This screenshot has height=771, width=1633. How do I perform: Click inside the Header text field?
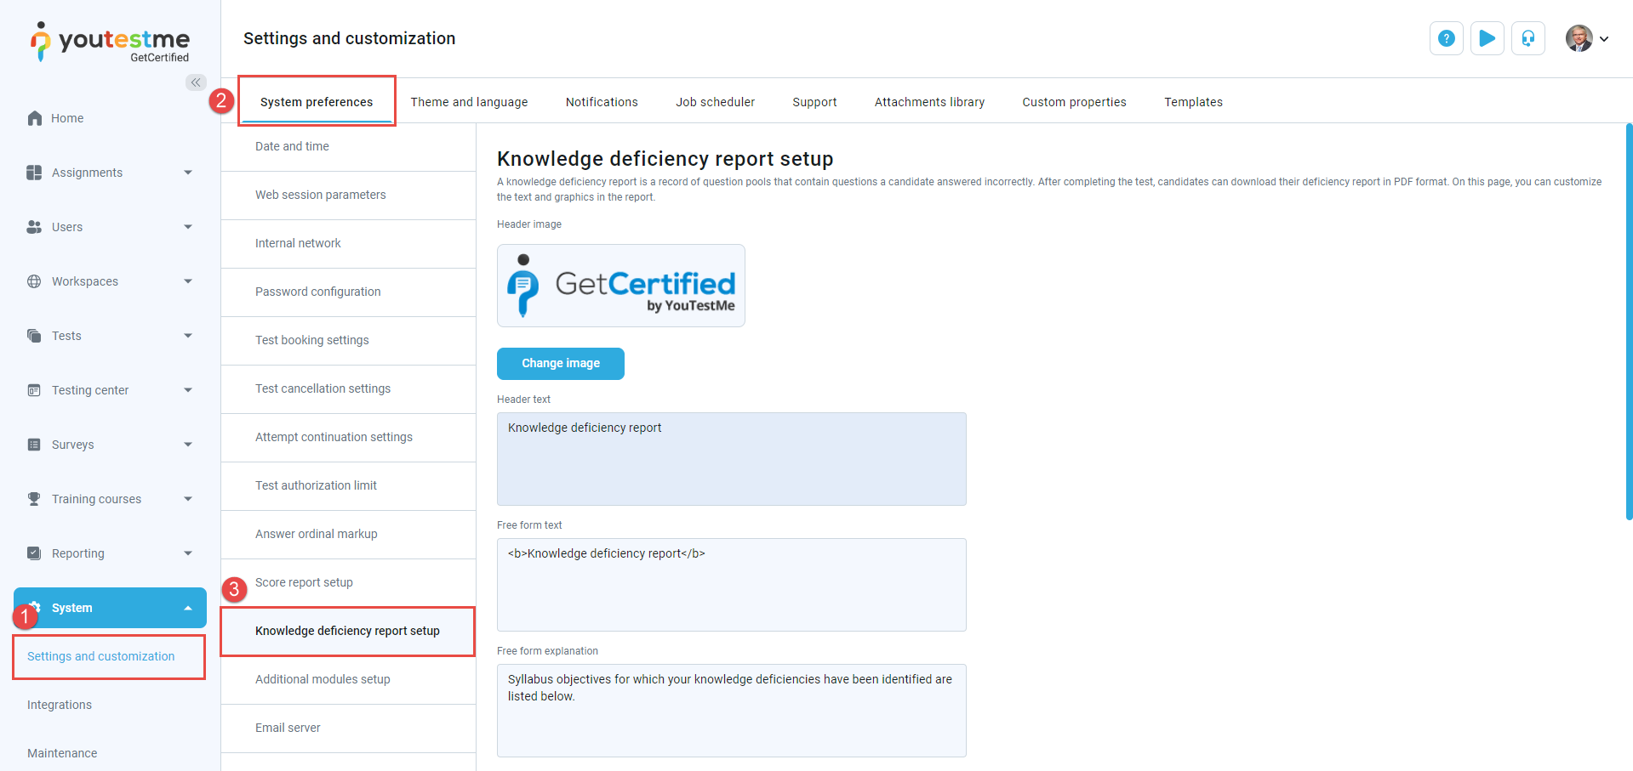point(730,459)
